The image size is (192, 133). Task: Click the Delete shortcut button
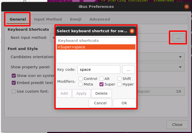point(101,93)
